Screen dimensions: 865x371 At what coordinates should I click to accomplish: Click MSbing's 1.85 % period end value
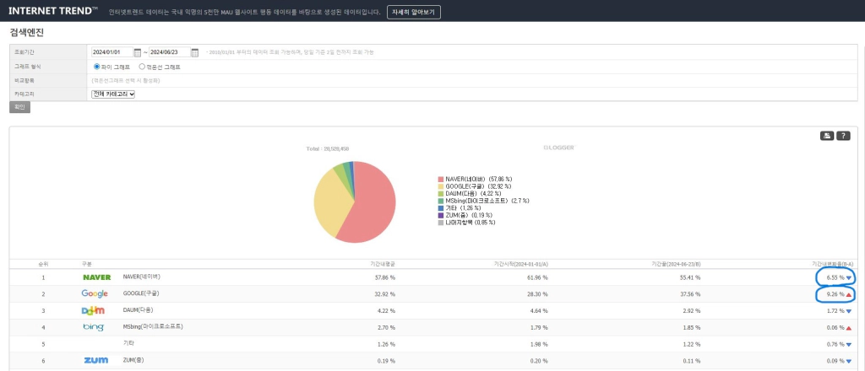tap(692, 327)
